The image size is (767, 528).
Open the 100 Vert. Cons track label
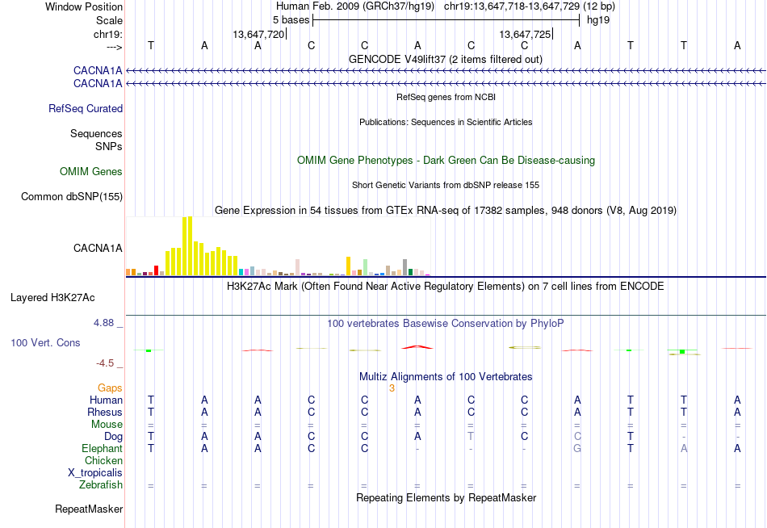click(45, 342)
